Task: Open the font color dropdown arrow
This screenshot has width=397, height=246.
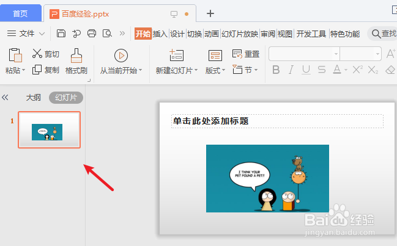Action: 346,70
